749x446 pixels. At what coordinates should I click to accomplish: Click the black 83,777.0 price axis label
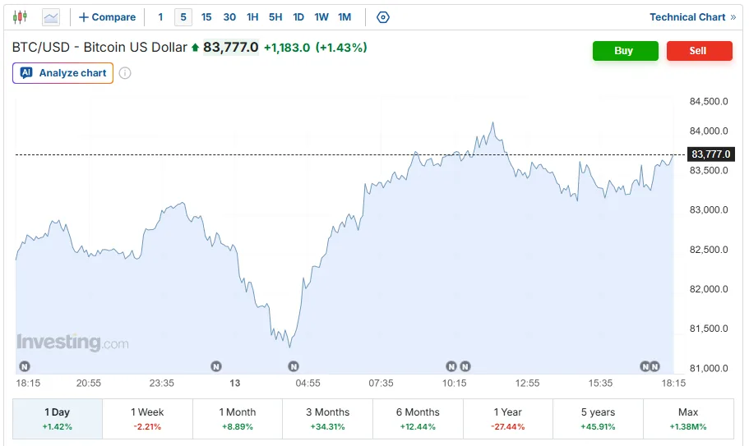point(711,154)
